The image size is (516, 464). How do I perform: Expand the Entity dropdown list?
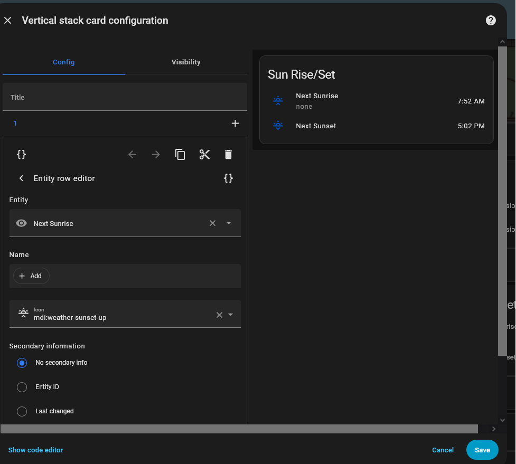(x=229, y=223)
